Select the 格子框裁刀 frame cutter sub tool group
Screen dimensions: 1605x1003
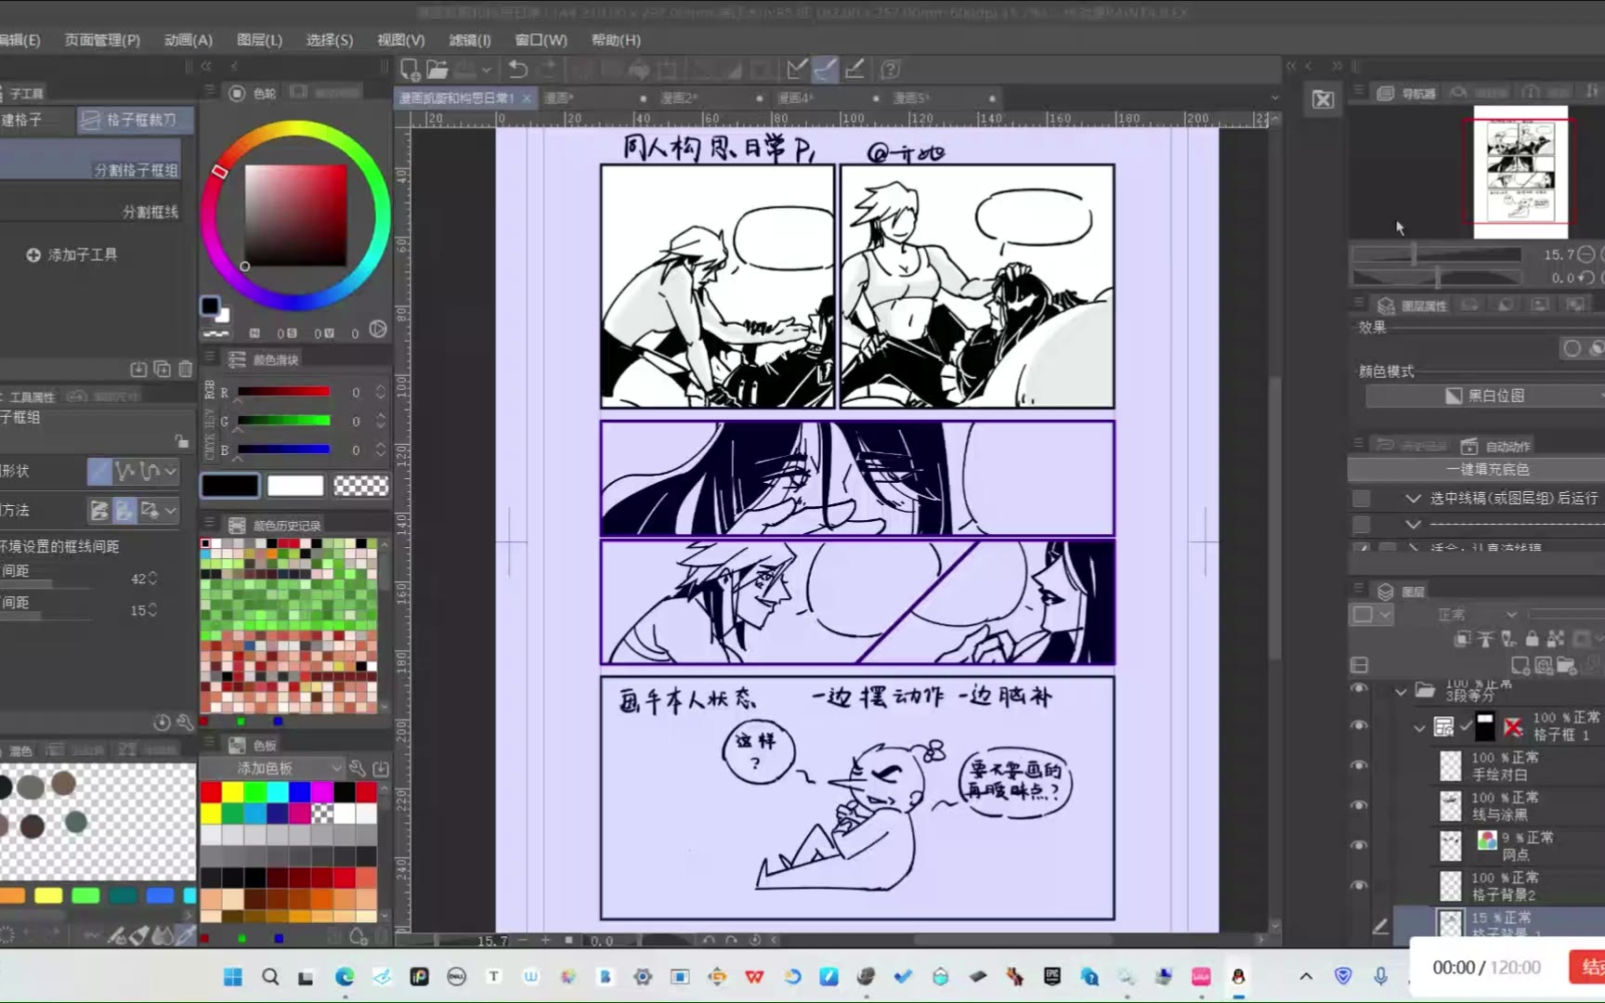coord(136,120)
